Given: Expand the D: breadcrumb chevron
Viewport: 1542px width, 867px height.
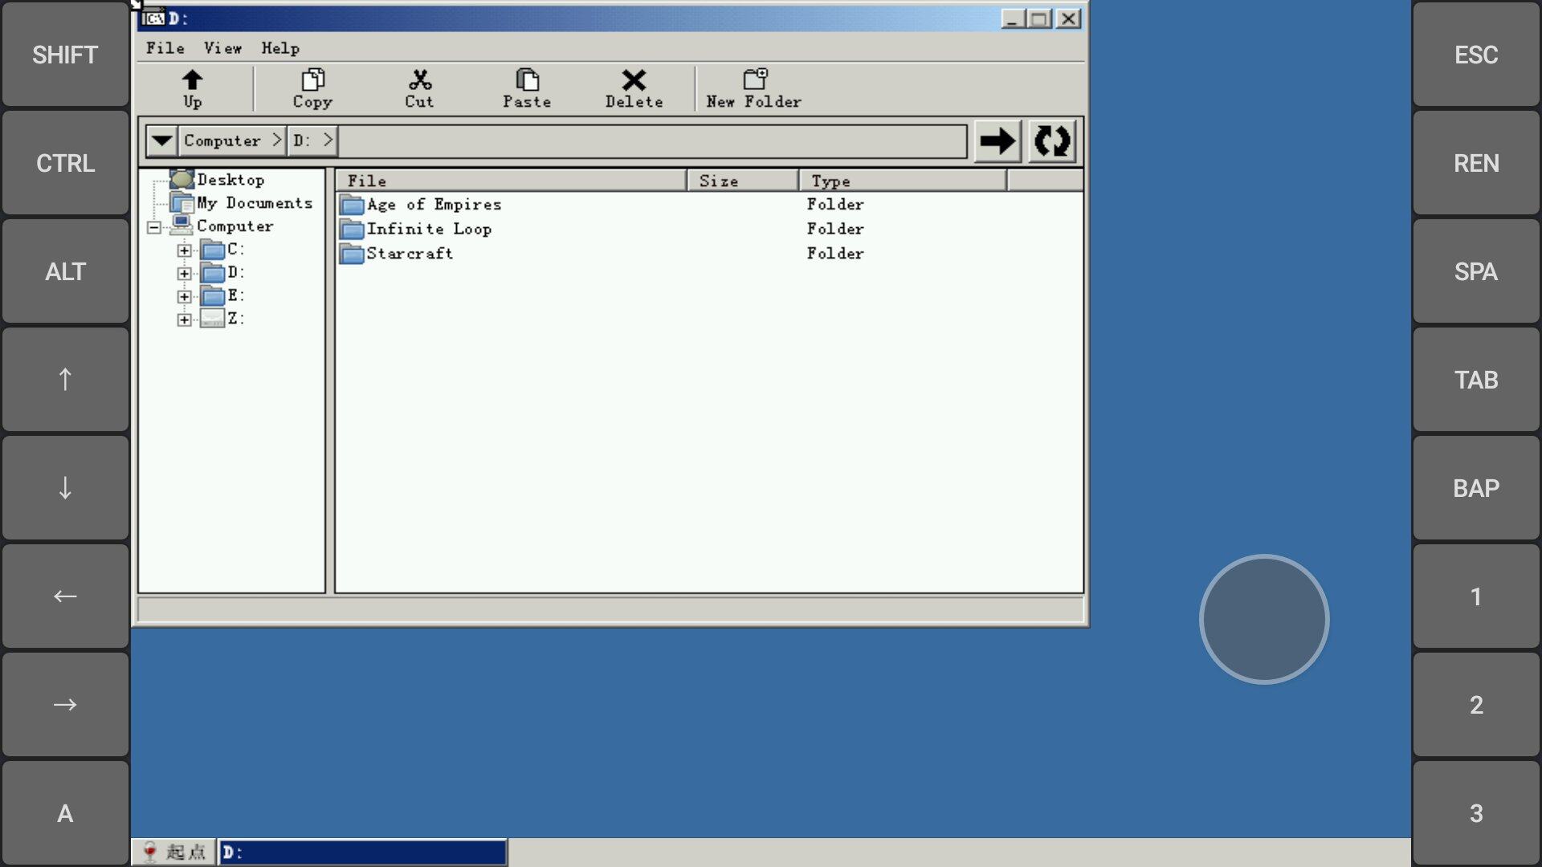Looking at the screenshot, I should point(328,140).
